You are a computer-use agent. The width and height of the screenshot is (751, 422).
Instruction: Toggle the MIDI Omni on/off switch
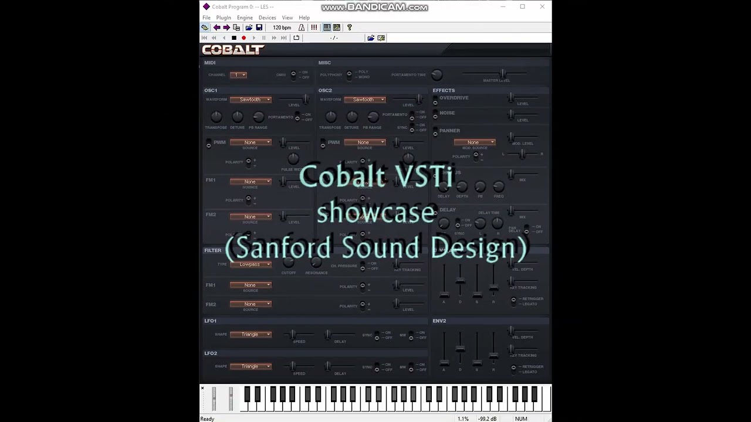pyautogui.click(x=293, y=75)
